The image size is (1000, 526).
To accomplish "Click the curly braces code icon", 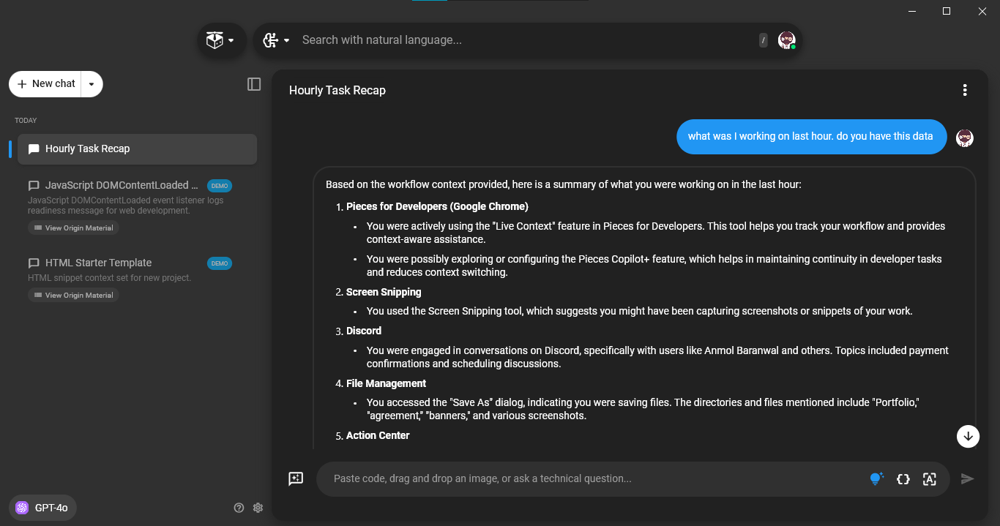I will coord(903,478).
